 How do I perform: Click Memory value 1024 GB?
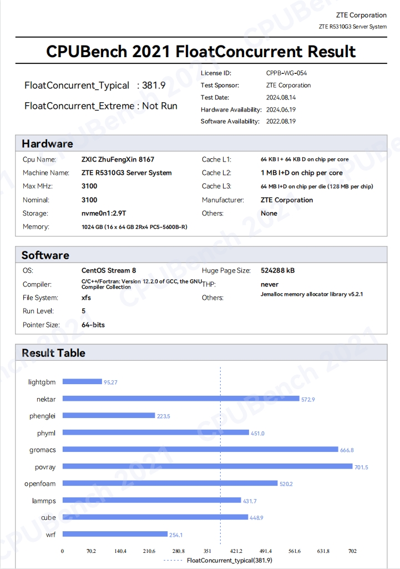134,227
